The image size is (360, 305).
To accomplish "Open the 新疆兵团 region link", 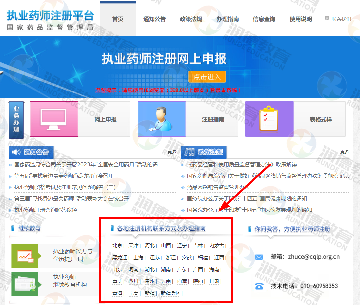I will point(171,293).
